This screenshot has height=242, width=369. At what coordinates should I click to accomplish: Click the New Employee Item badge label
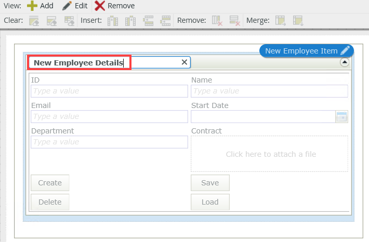pos(301,51)
